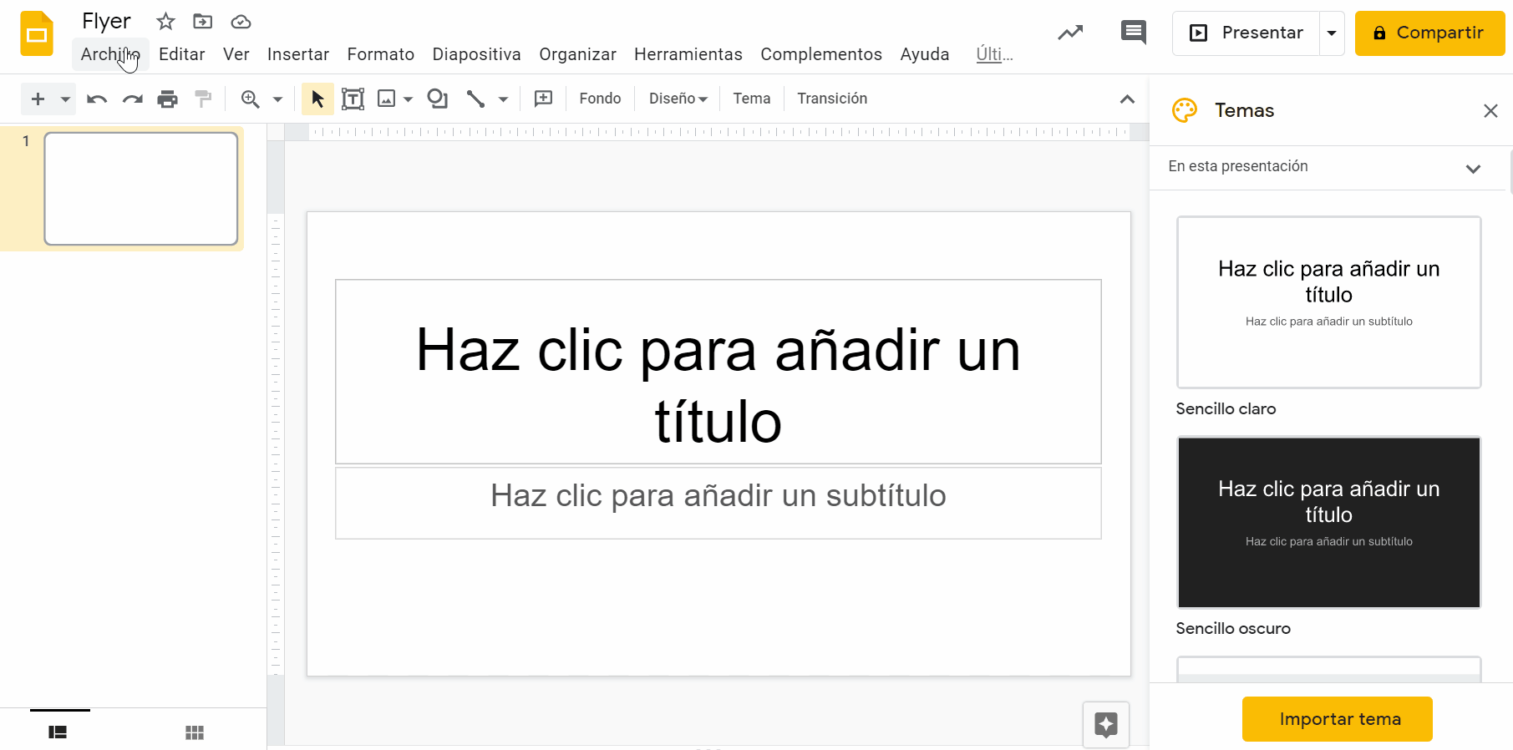
Task: Click the print icon
Action: pyautogui.click(x=168, y=99)
